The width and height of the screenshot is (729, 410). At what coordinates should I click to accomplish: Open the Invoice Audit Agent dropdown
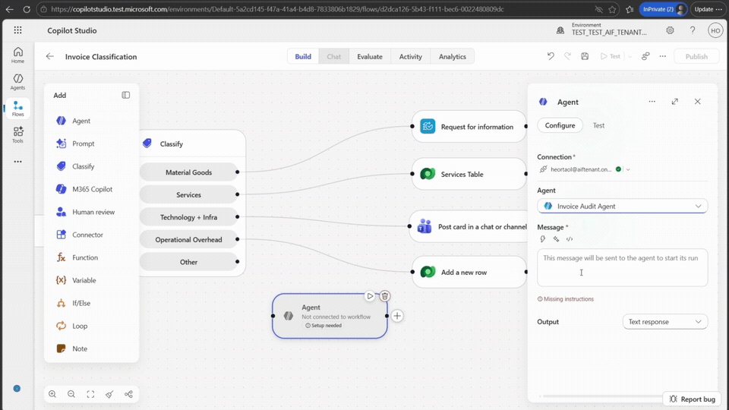622,206
